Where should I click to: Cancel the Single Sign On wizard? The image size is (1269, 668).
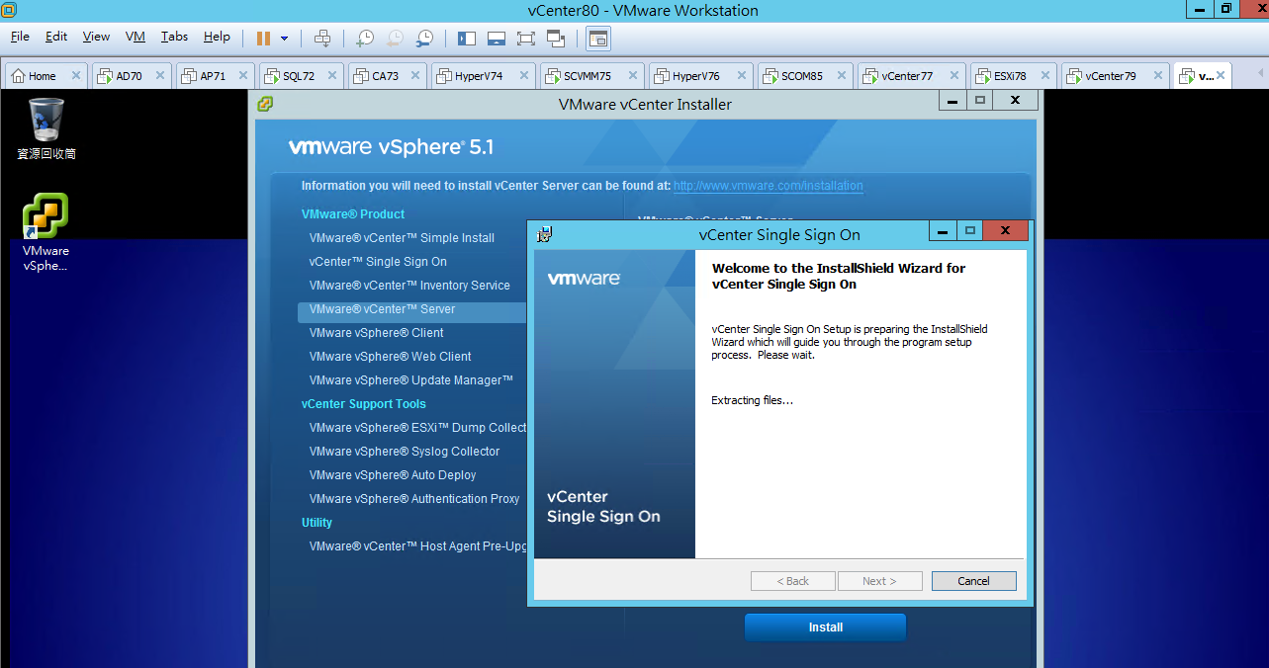[973, 581]
